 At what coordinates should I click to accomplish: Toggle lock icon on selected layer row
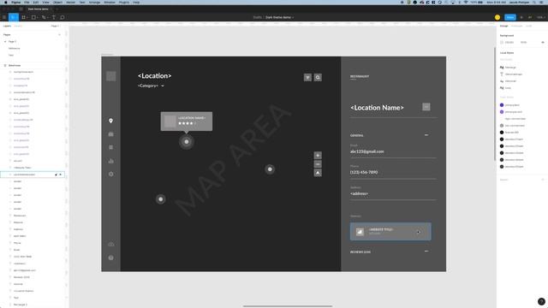click(x=56, y=175)
